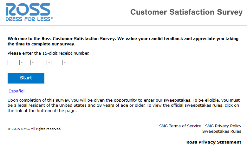Activate the fourth receipt number field
This screenshot has height=148, width=247.
click(57, 63)
